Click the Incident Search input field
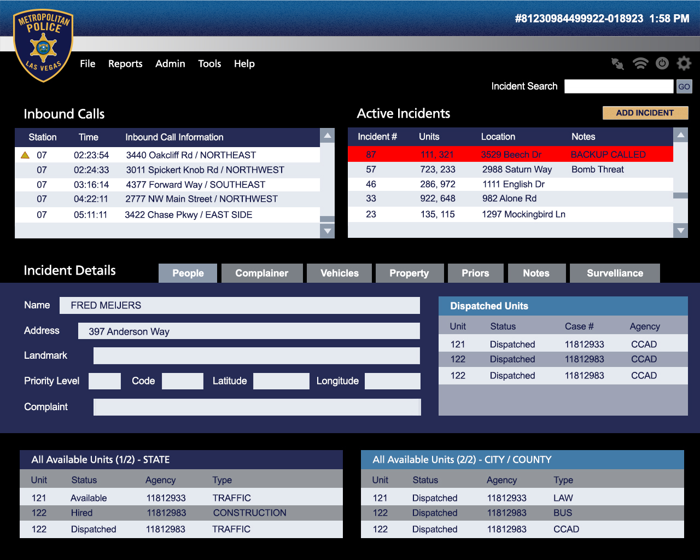Screen dimensions: 700x560 tap(619, 86)
